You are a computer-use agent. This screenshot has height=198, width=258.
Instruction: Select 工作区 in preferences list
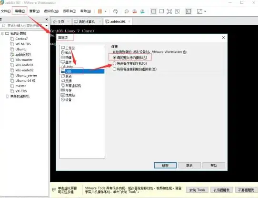70,48
